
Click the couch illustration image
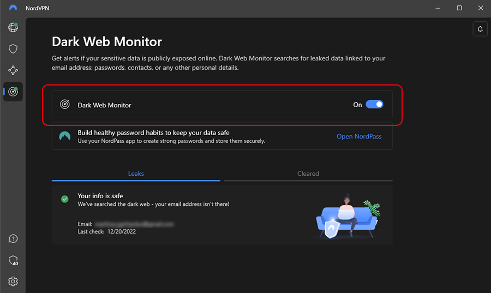tap(348, 216)
